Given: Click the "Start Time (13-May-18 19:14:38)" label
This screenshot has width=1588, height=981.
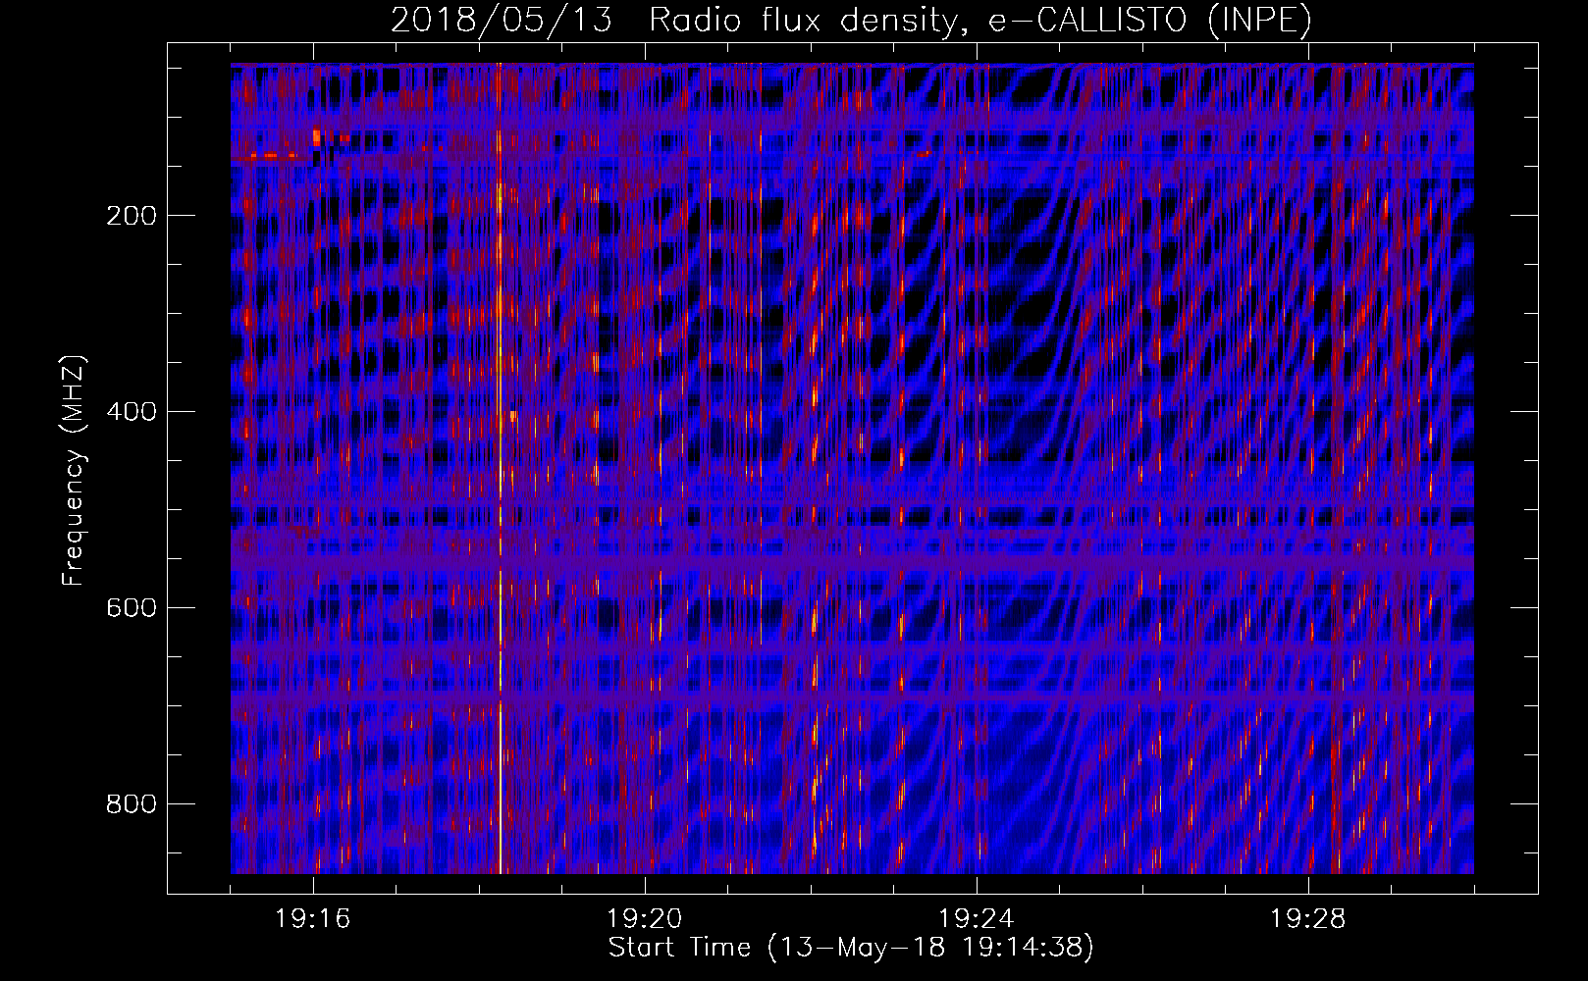Looking at the screenshot, I should coord(850,948).
